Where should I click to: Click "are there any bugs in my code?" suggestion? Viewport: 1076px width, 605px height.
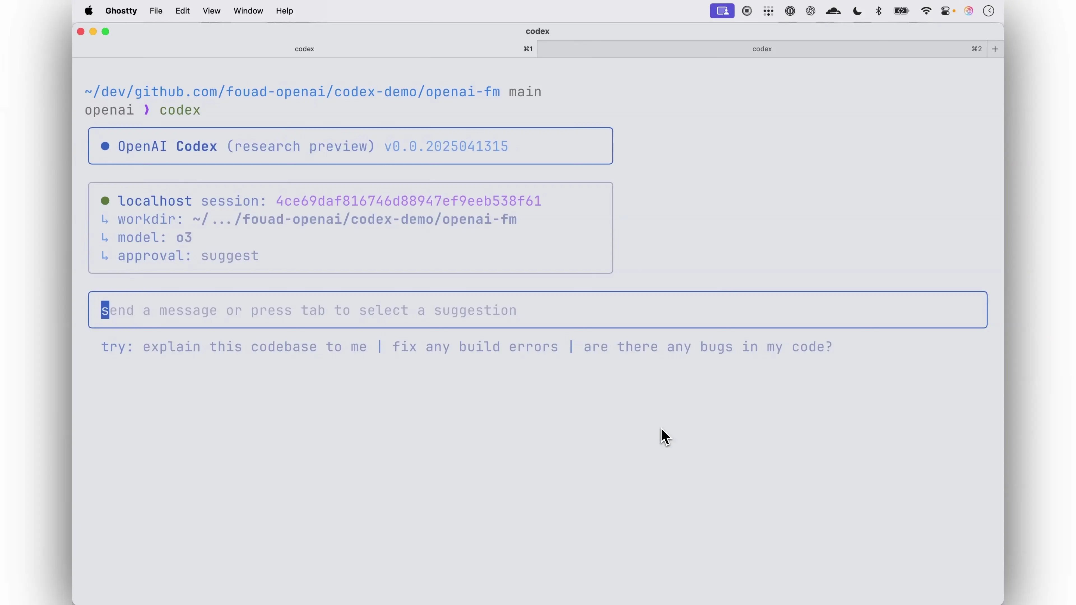pyautogui.click(x=708, y=347)
